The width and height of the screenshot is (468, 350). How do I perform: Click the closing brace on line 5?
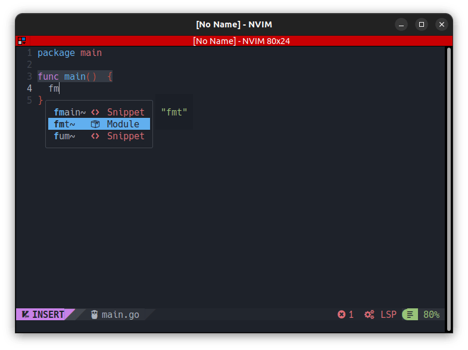40,100
